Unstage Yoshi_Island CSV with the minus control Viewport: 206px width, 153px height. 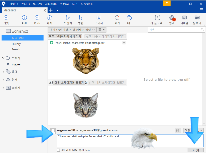[124, 42]
